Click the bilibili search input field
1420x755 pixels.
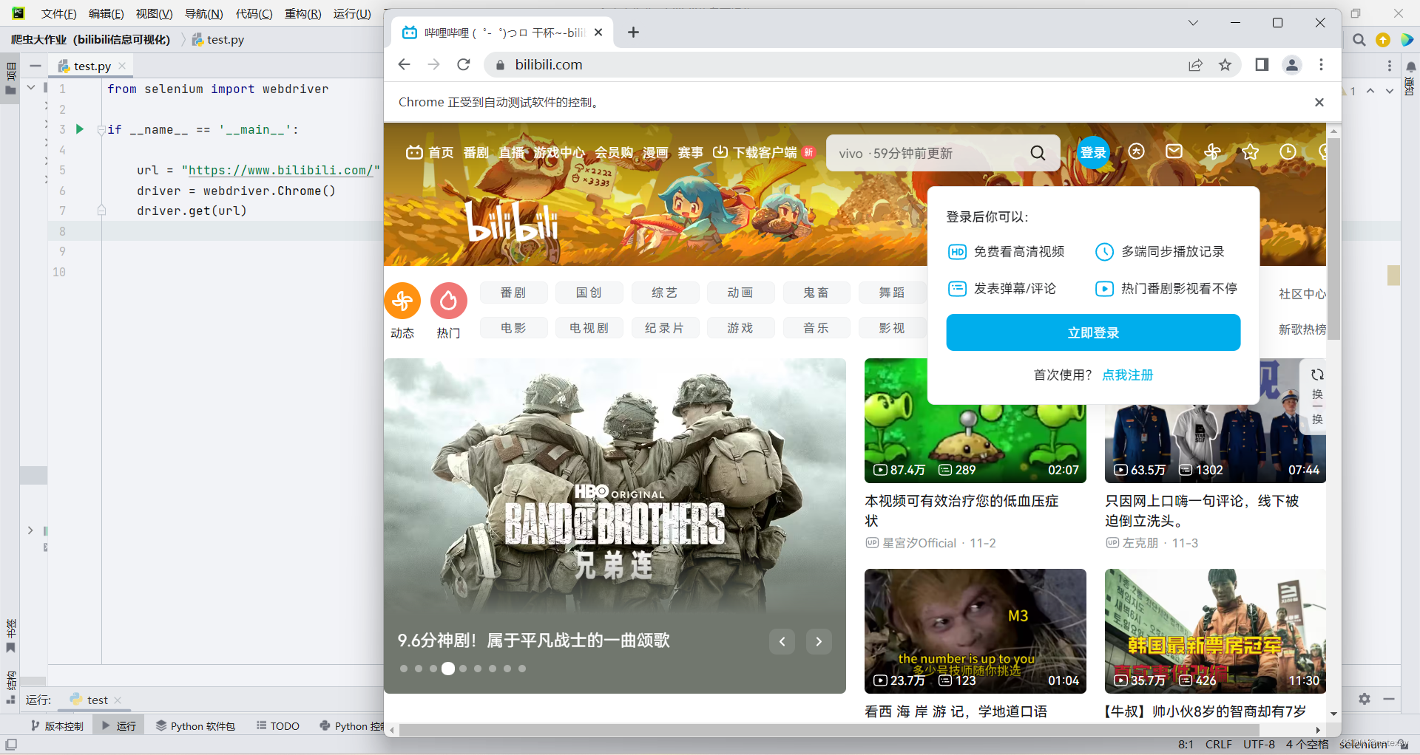tap(928, 153)
